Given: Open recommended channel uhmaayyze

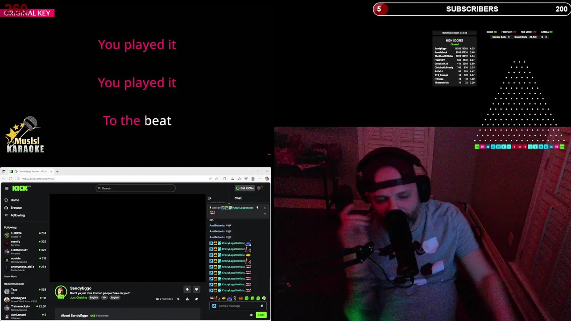Looking at the screenshot, I should click(x=25, y=299).
